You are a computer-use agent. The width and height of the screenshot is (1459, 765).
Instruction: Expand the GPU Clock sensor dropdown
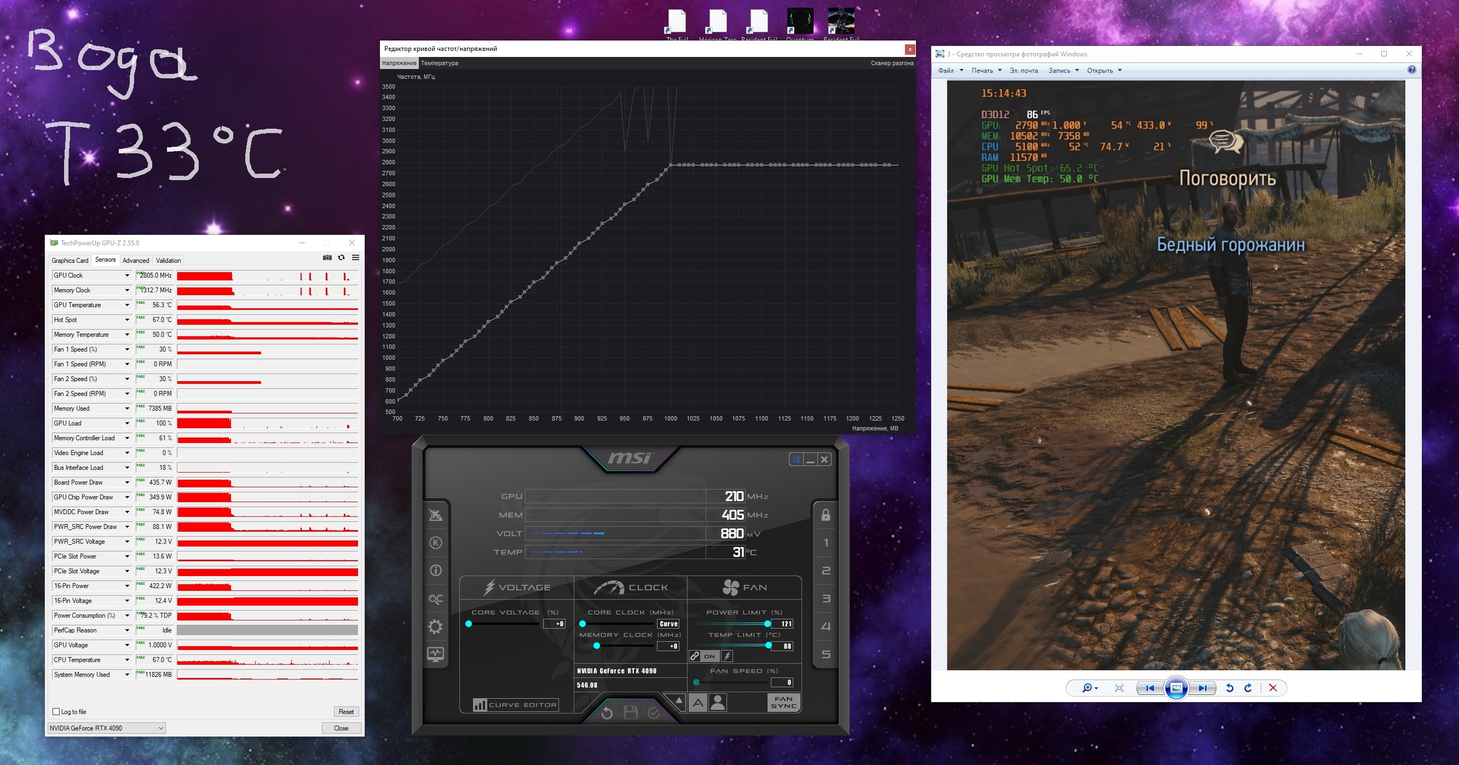pyautogui.click(x=127, y=275)
